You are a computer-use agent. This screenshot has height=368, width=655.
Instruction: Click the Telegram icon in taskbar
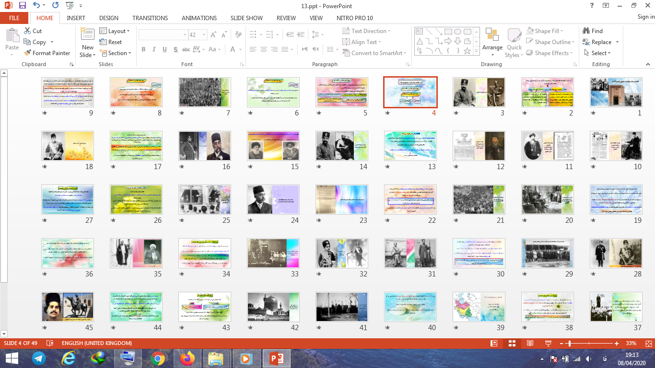click(39, 358)
